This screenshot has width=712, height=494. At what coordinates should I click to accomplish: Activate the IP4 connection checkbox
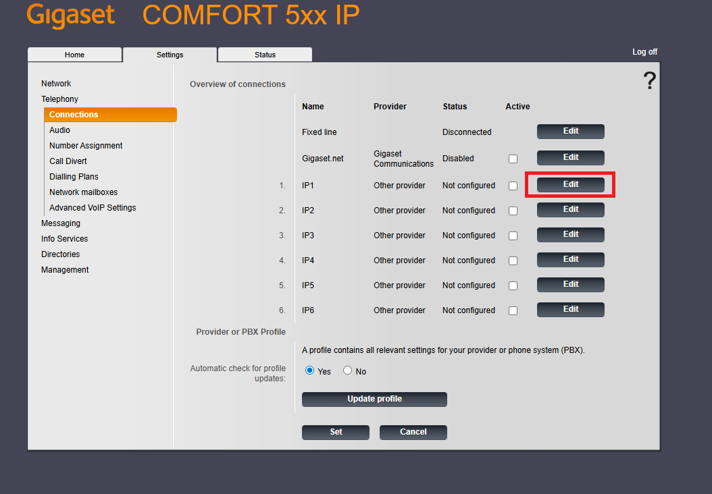click(513, 260)
